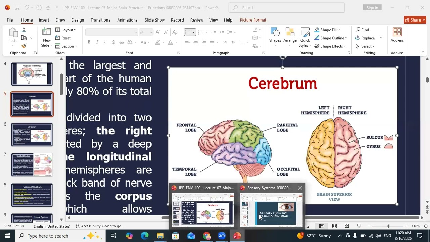Decrease font size icon
430x242 pixels.
pyautogui.click(x=166, y=32)
